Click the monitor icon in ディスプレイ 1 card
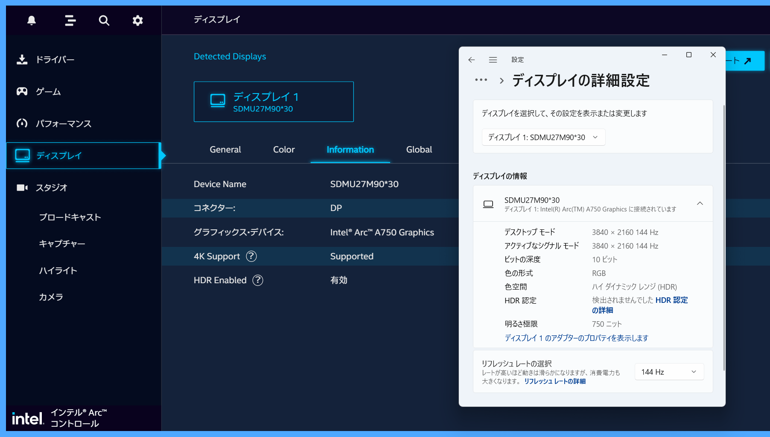This screenshot has height=437, width=770. [x=218, y=101]
